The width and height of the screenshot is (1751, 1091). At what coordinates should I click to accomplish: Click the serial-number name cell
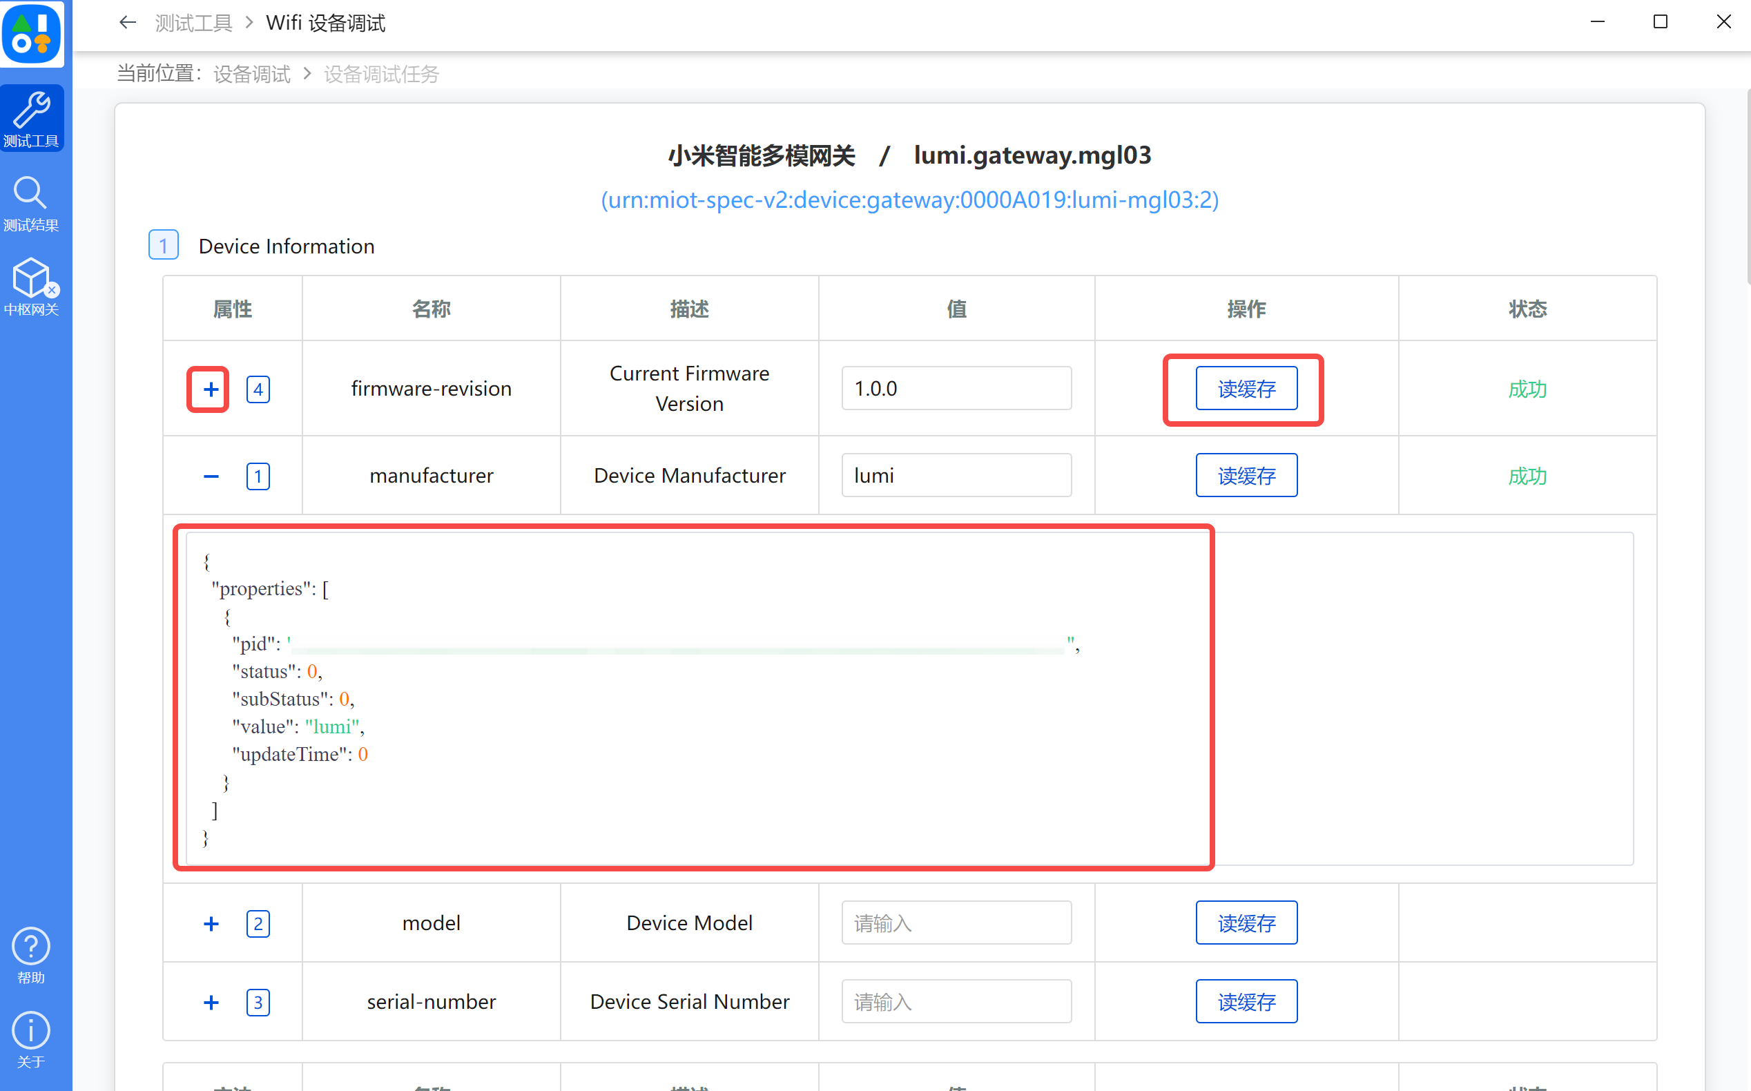(x=432, y=1001)
